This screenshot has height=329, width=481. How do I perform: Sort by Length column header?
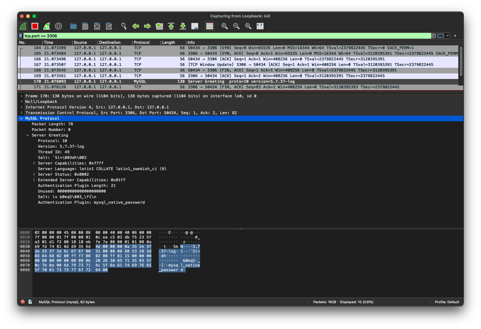click(x=173, y=43)
